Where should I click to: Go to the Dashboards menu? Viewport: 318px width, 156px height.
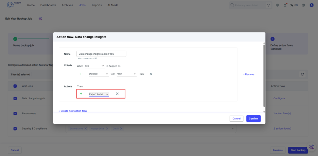(48, 5)
